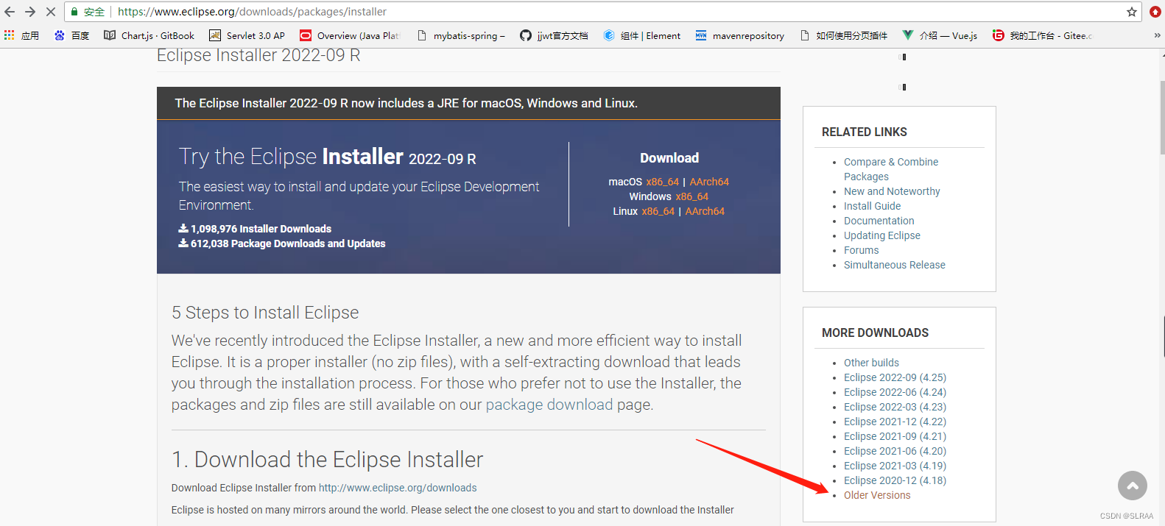Download Linux AArch64 installer
Viewport: 1165px width, 526px height.
click(x=705, y=211)
